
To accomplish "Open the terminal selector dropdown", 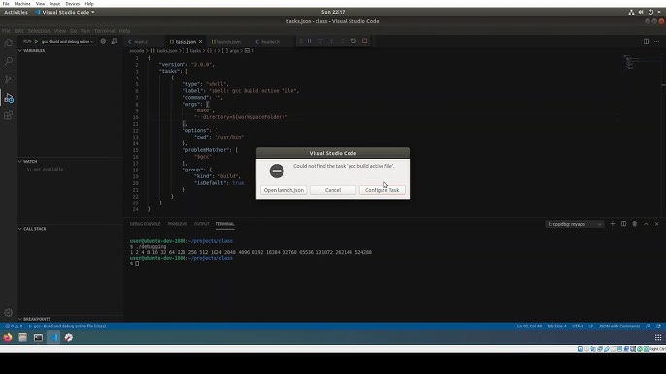I will (x=575, y=224).
